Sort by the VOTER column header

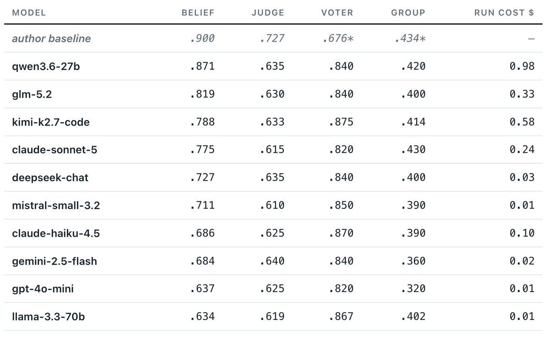click(x=337, y=13)
